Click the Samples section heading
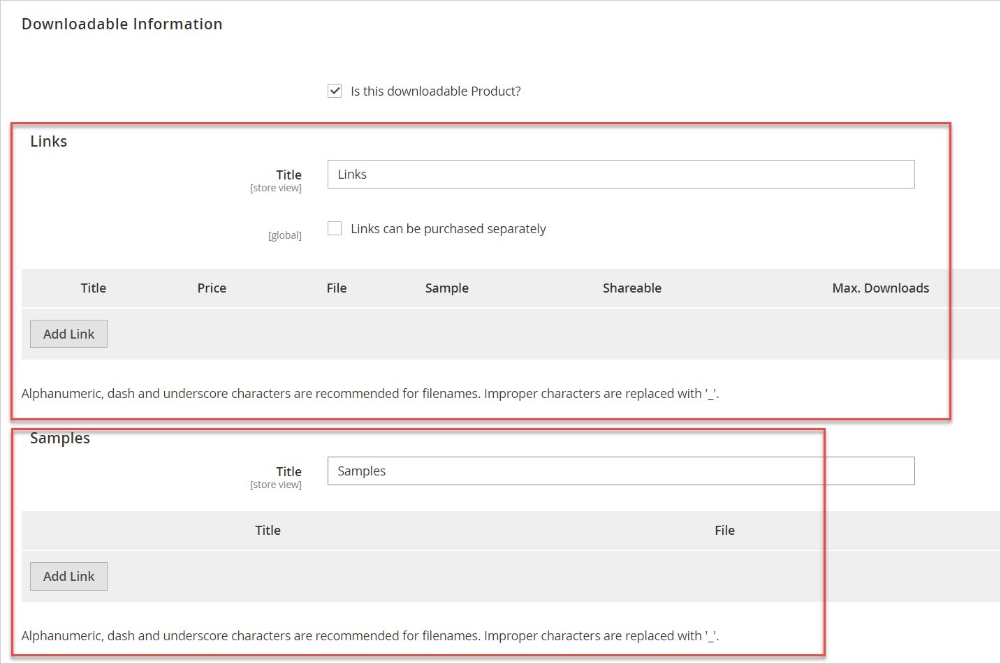Screen dimensions: 1001x664 [60, 438]
